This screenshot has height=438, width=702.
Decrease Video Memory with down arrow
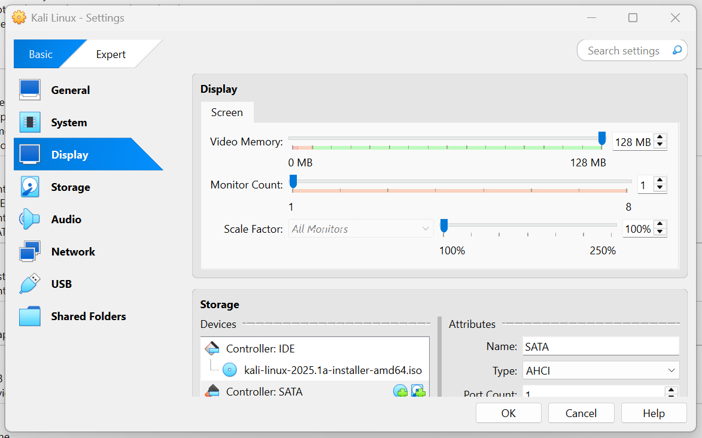tap(660, 145)
